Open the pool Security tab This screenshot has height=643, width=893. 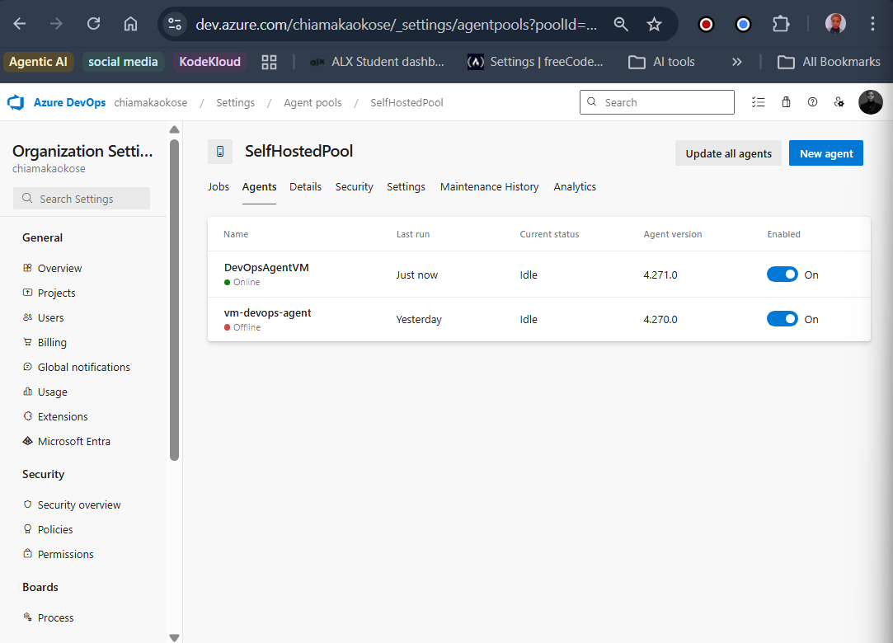(355, 187)
